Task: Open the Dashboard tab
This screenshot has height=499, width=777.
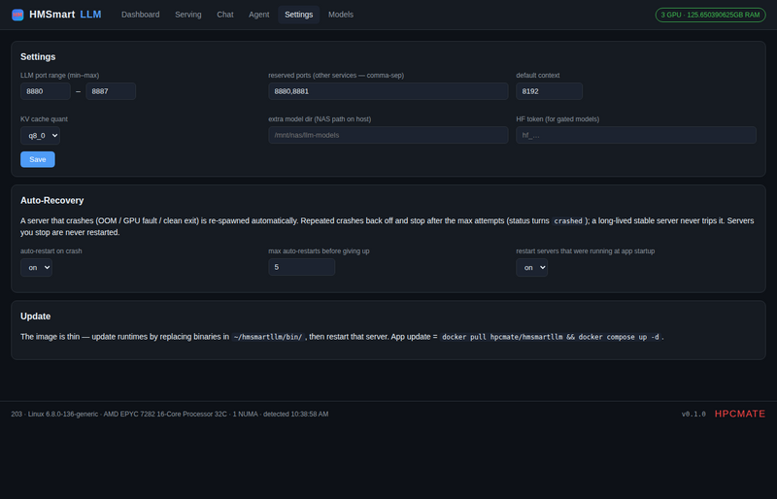Action: (140, 15)
